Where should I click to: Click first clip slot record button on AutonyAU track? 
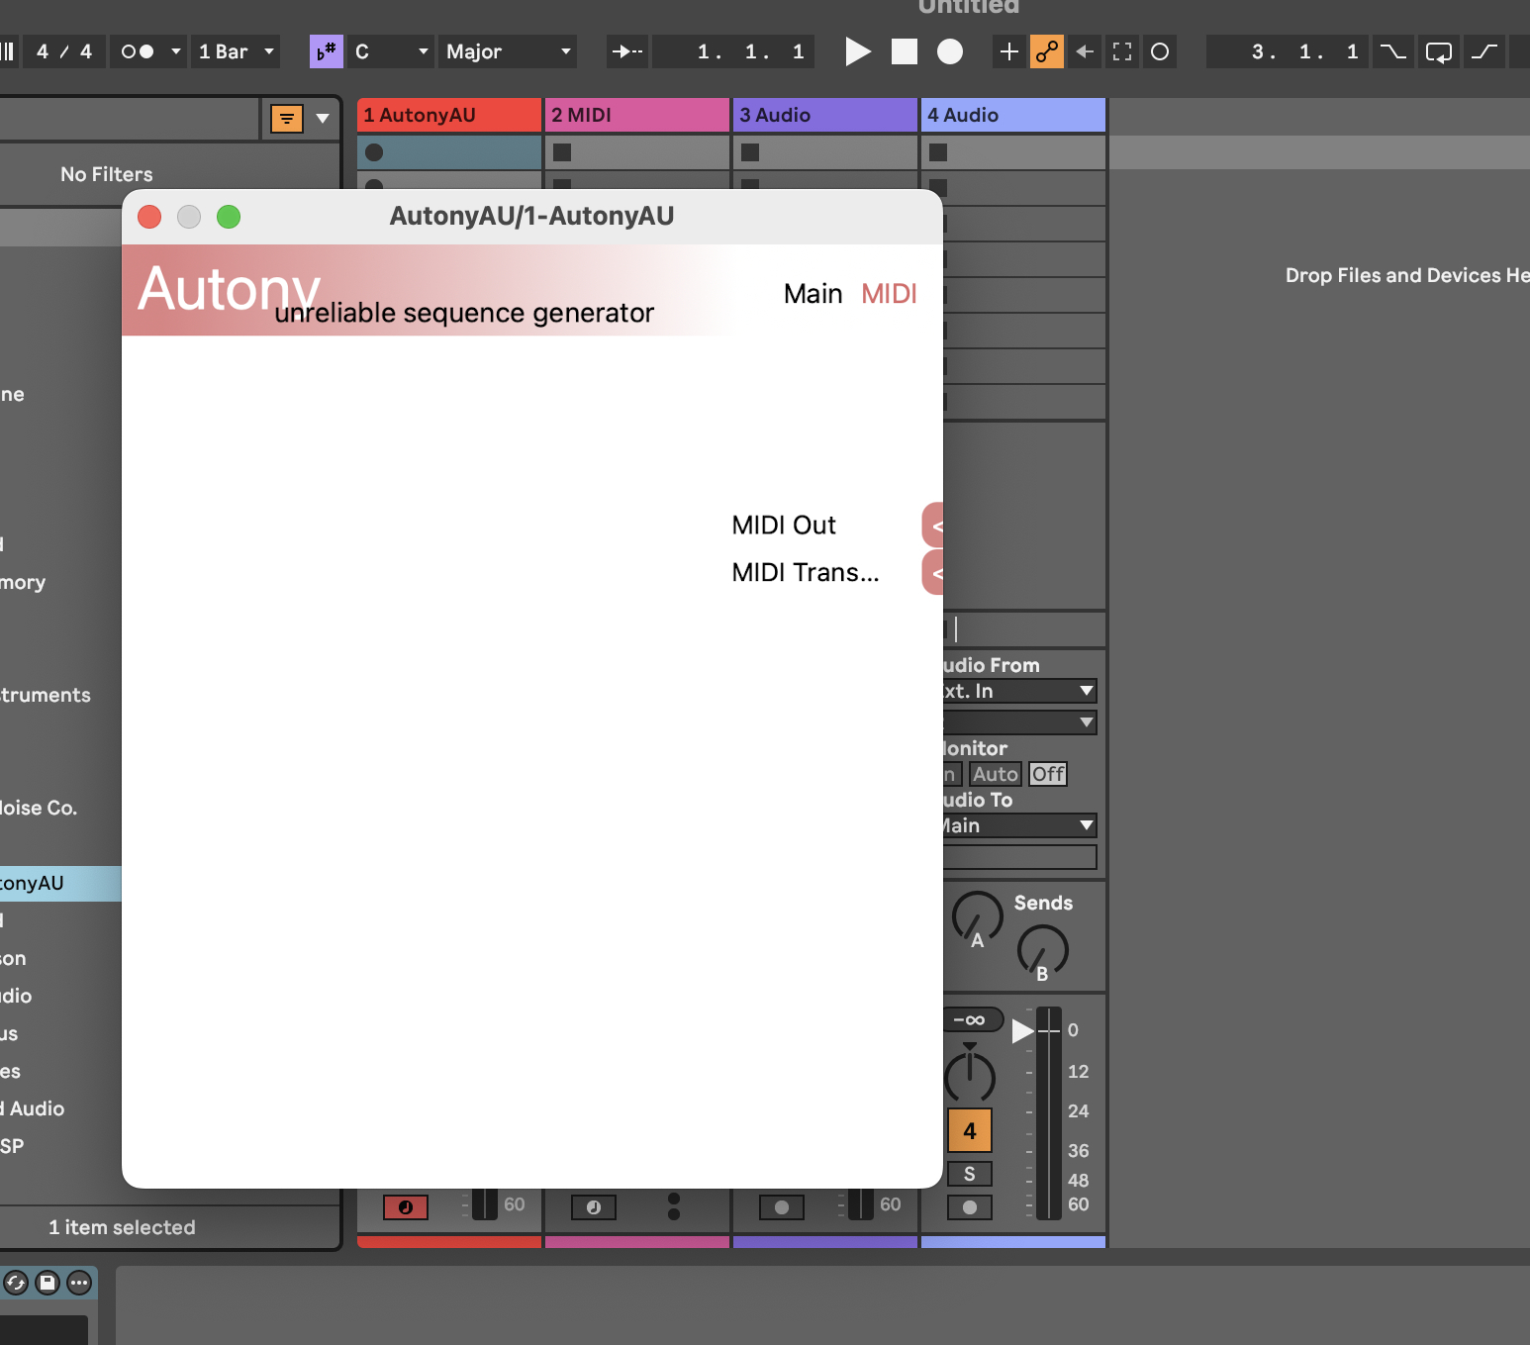click(x=374, y=152)
